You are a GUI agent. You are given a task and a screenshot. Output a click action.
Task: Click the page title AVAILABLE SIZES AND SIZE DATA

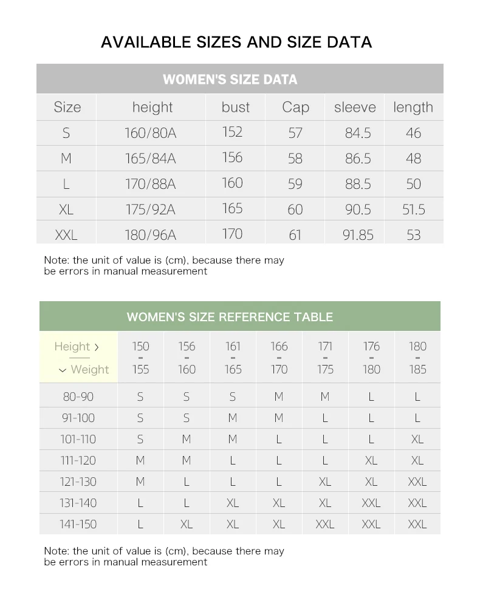point(236,42)
